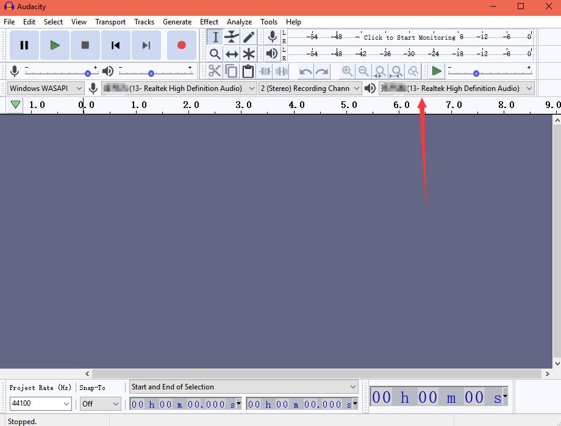Open the Generate menu
561x426 pixels.
(x=177, y=22)
